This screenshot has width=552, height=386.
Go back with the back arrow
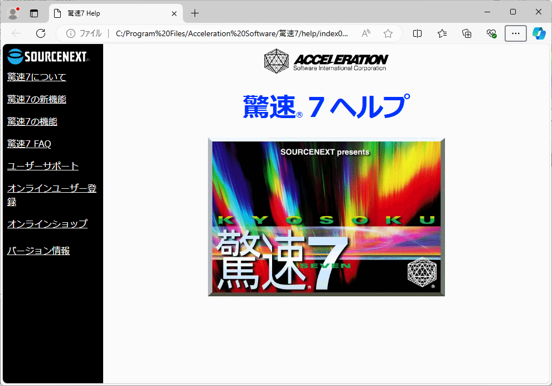[16, 33]
